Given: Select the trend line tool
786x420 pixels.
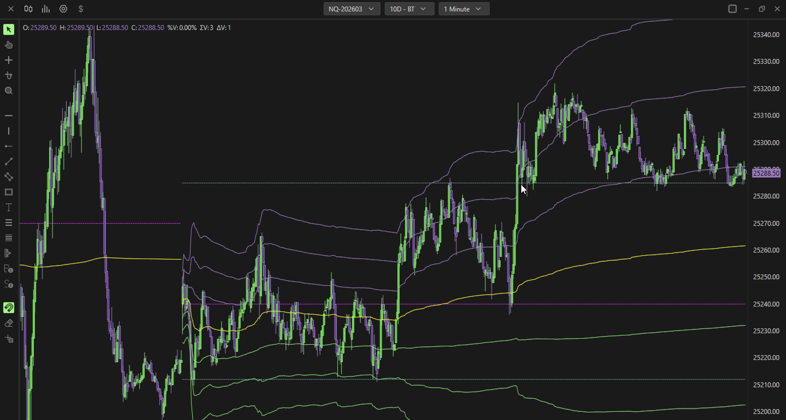Looking at the screenshot, I should click(x=8, y=161).
